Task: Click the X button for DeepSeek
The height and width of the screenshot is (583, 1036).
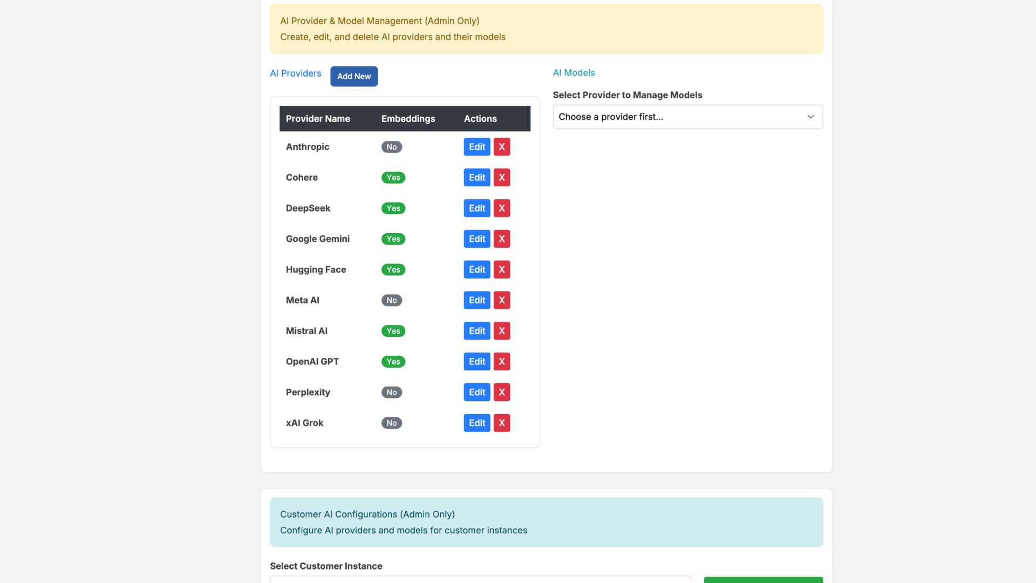Action: point(501,208)
